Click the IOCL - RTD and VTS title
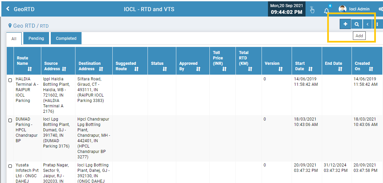 [149, 9]
